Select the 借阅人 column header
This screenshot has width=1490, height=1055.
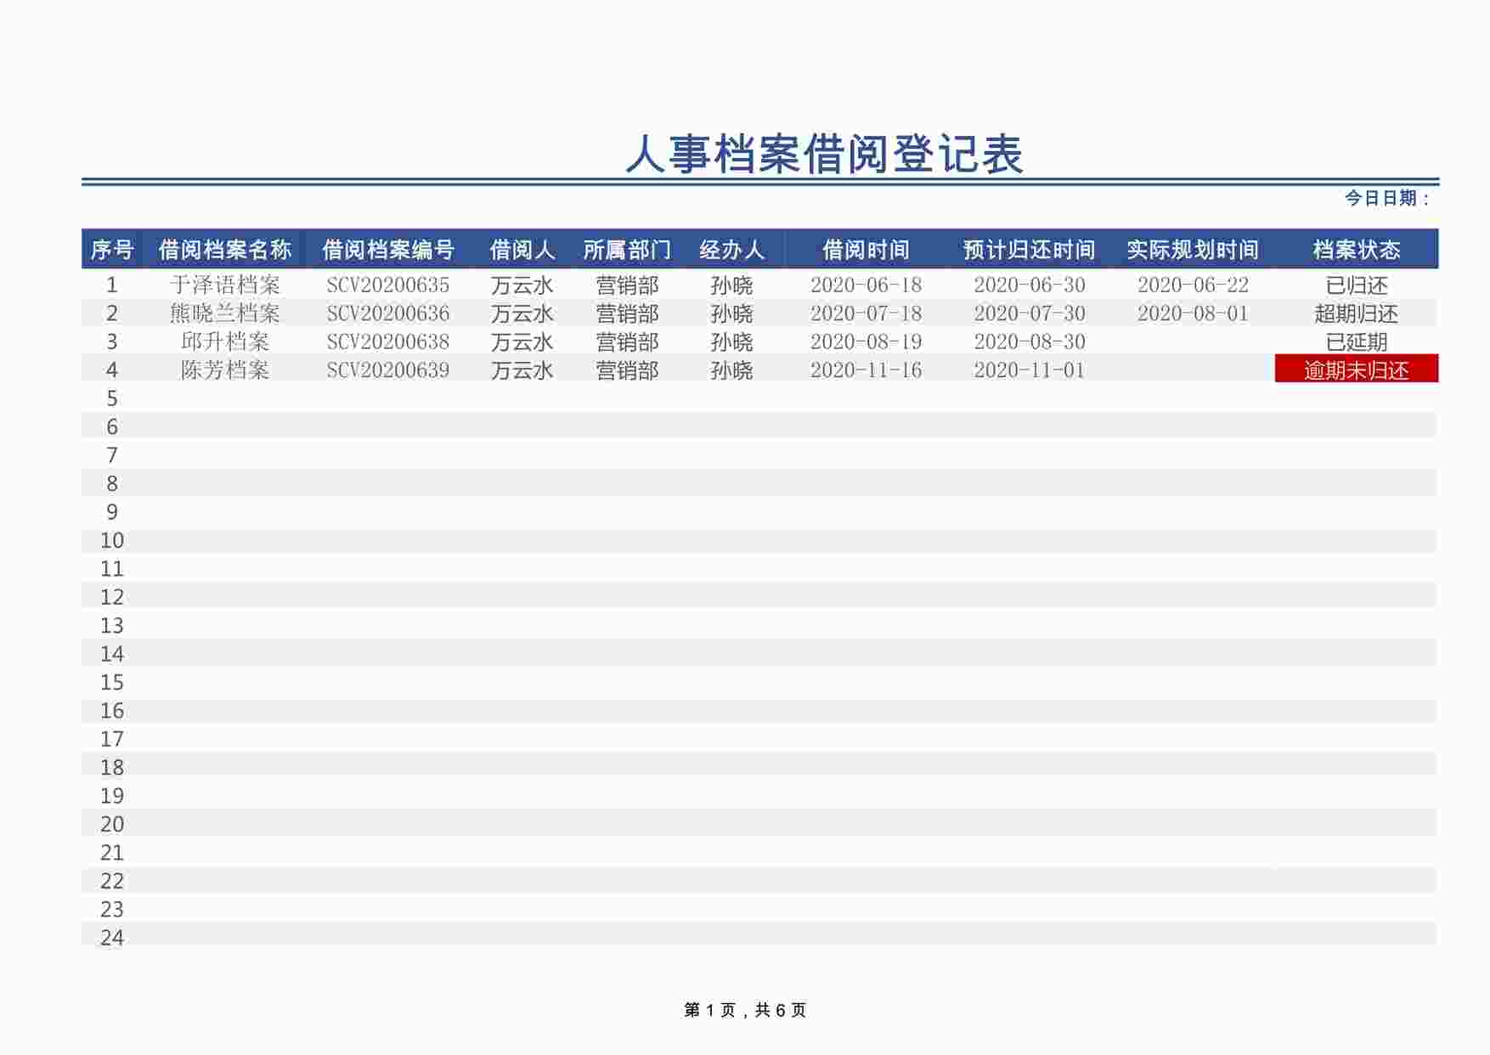(x=522, y=250)
